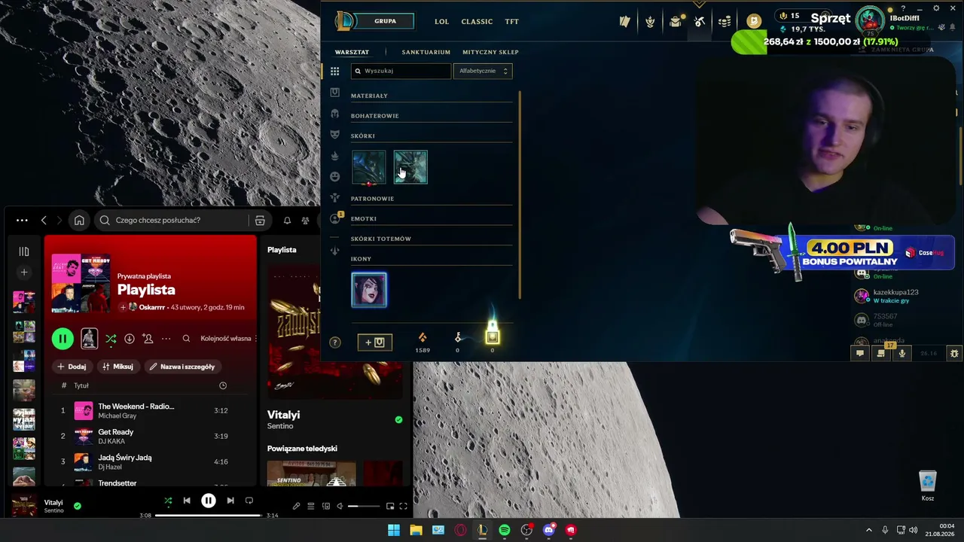Invite collaborators to Playlista
964x542 pixels.
tap(148, 339)
